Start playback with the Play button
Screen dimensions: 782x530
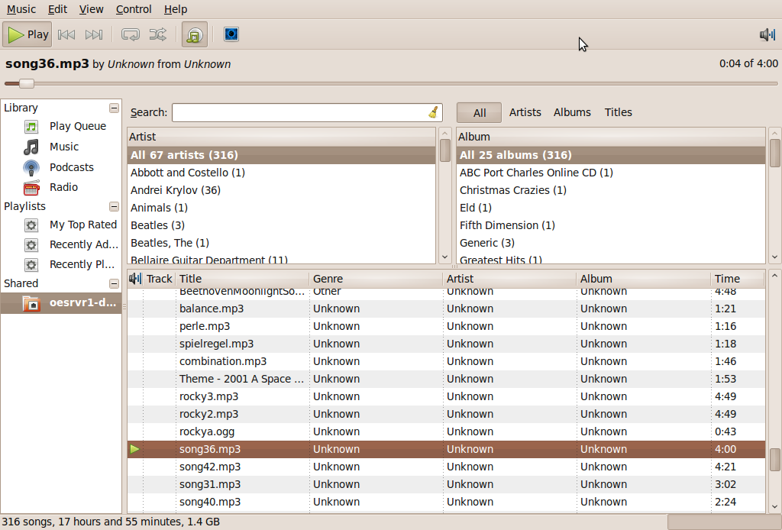[27, 34]
